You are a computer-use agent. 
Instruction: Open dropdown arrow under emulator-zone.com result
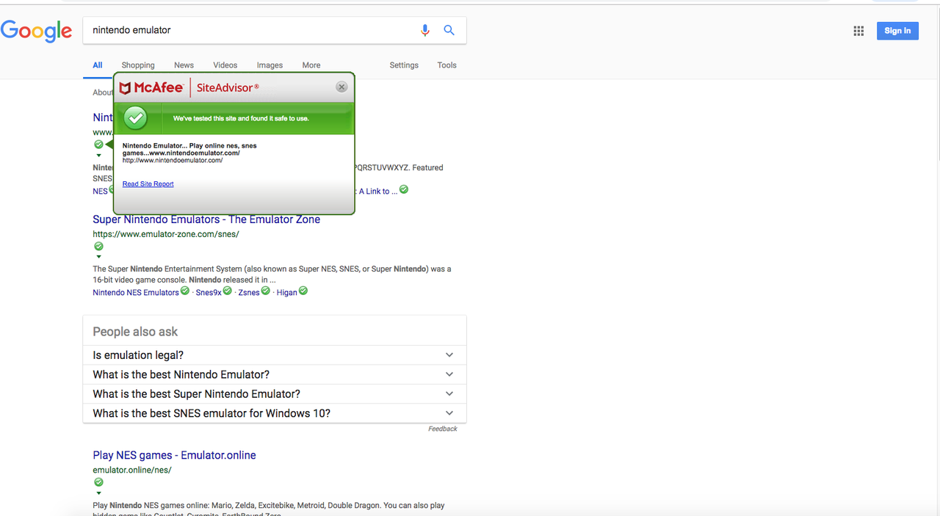(x=98, y=257)
